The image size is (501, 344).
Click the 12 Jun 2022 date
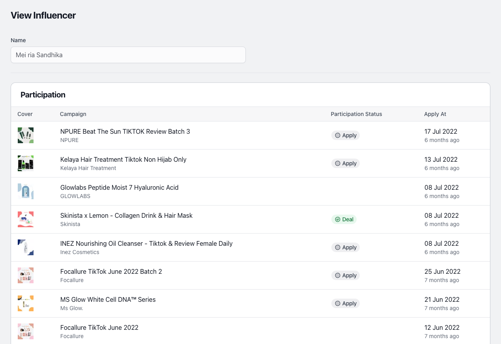[442, 327]
